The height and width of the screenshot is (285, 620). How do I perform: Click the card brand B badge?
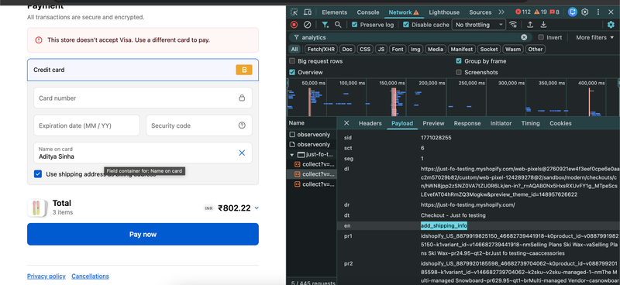tap(244, 70)
